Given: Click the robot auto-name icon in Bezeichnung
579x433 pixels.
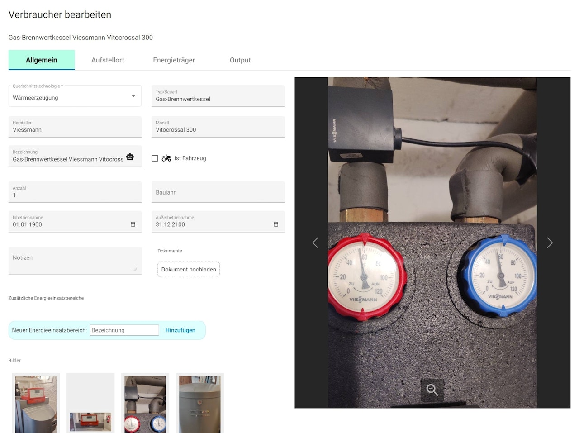Looking at the screenshot, I should point(130,157).
